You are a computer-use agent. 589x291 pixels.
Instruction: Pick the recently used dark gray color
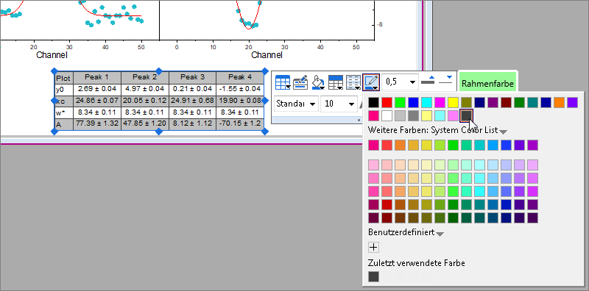[374, 277]
